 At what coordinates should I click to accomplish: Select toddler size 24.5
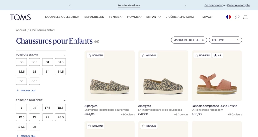tap(21, 127)
